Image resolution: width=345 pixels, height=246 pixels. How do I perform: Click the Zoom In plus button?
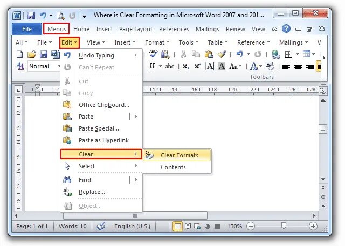313,226
